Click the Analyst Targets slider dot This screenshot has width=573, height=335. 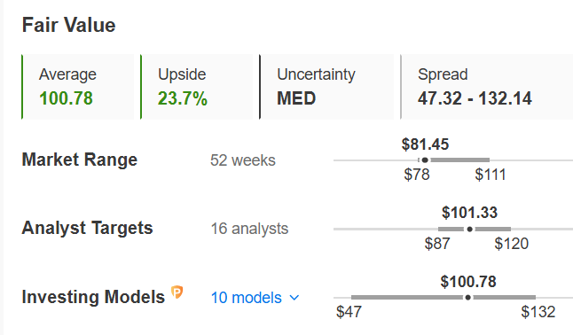(469, 229)
